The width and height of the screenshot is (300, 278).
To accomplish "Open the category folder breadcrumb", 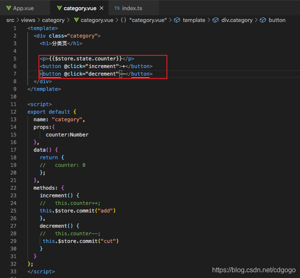I will tap(53, 20).
